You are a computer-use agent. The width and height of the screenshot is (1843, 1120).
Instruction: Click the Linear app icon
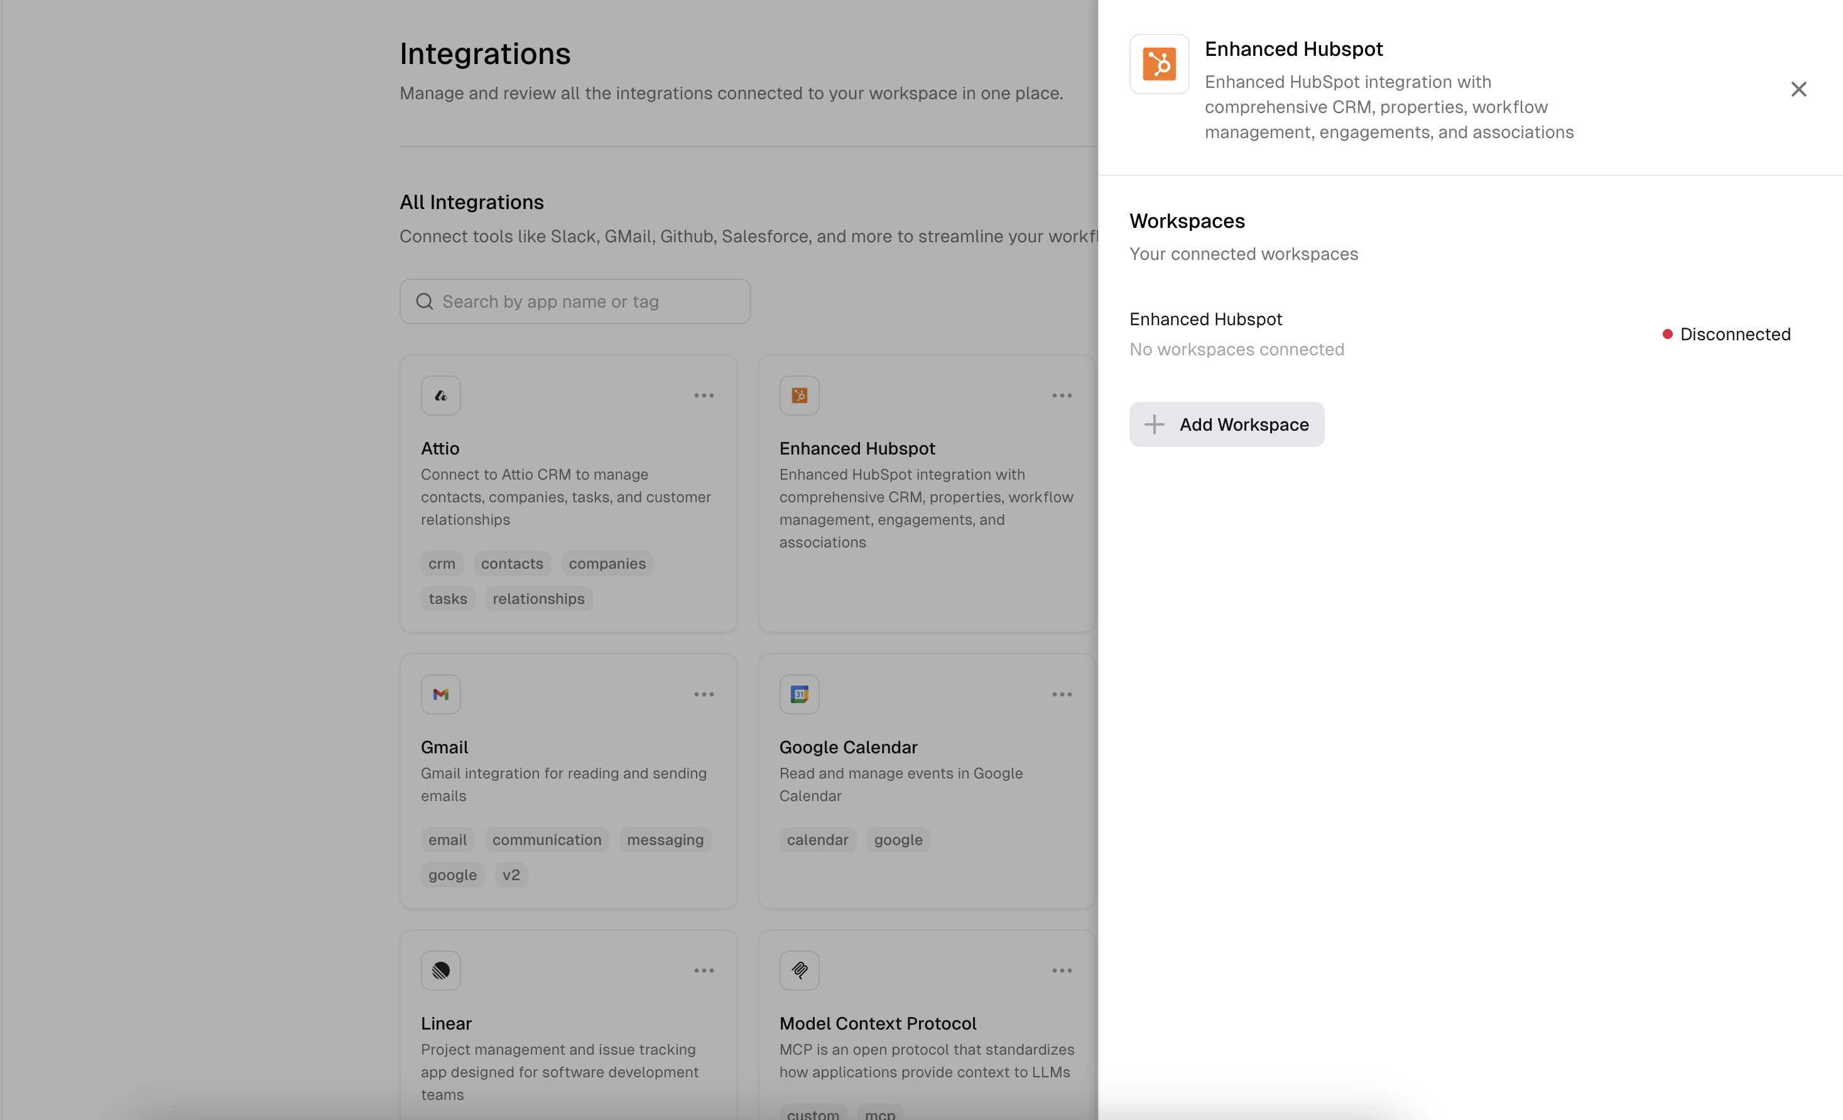(440, 971)
